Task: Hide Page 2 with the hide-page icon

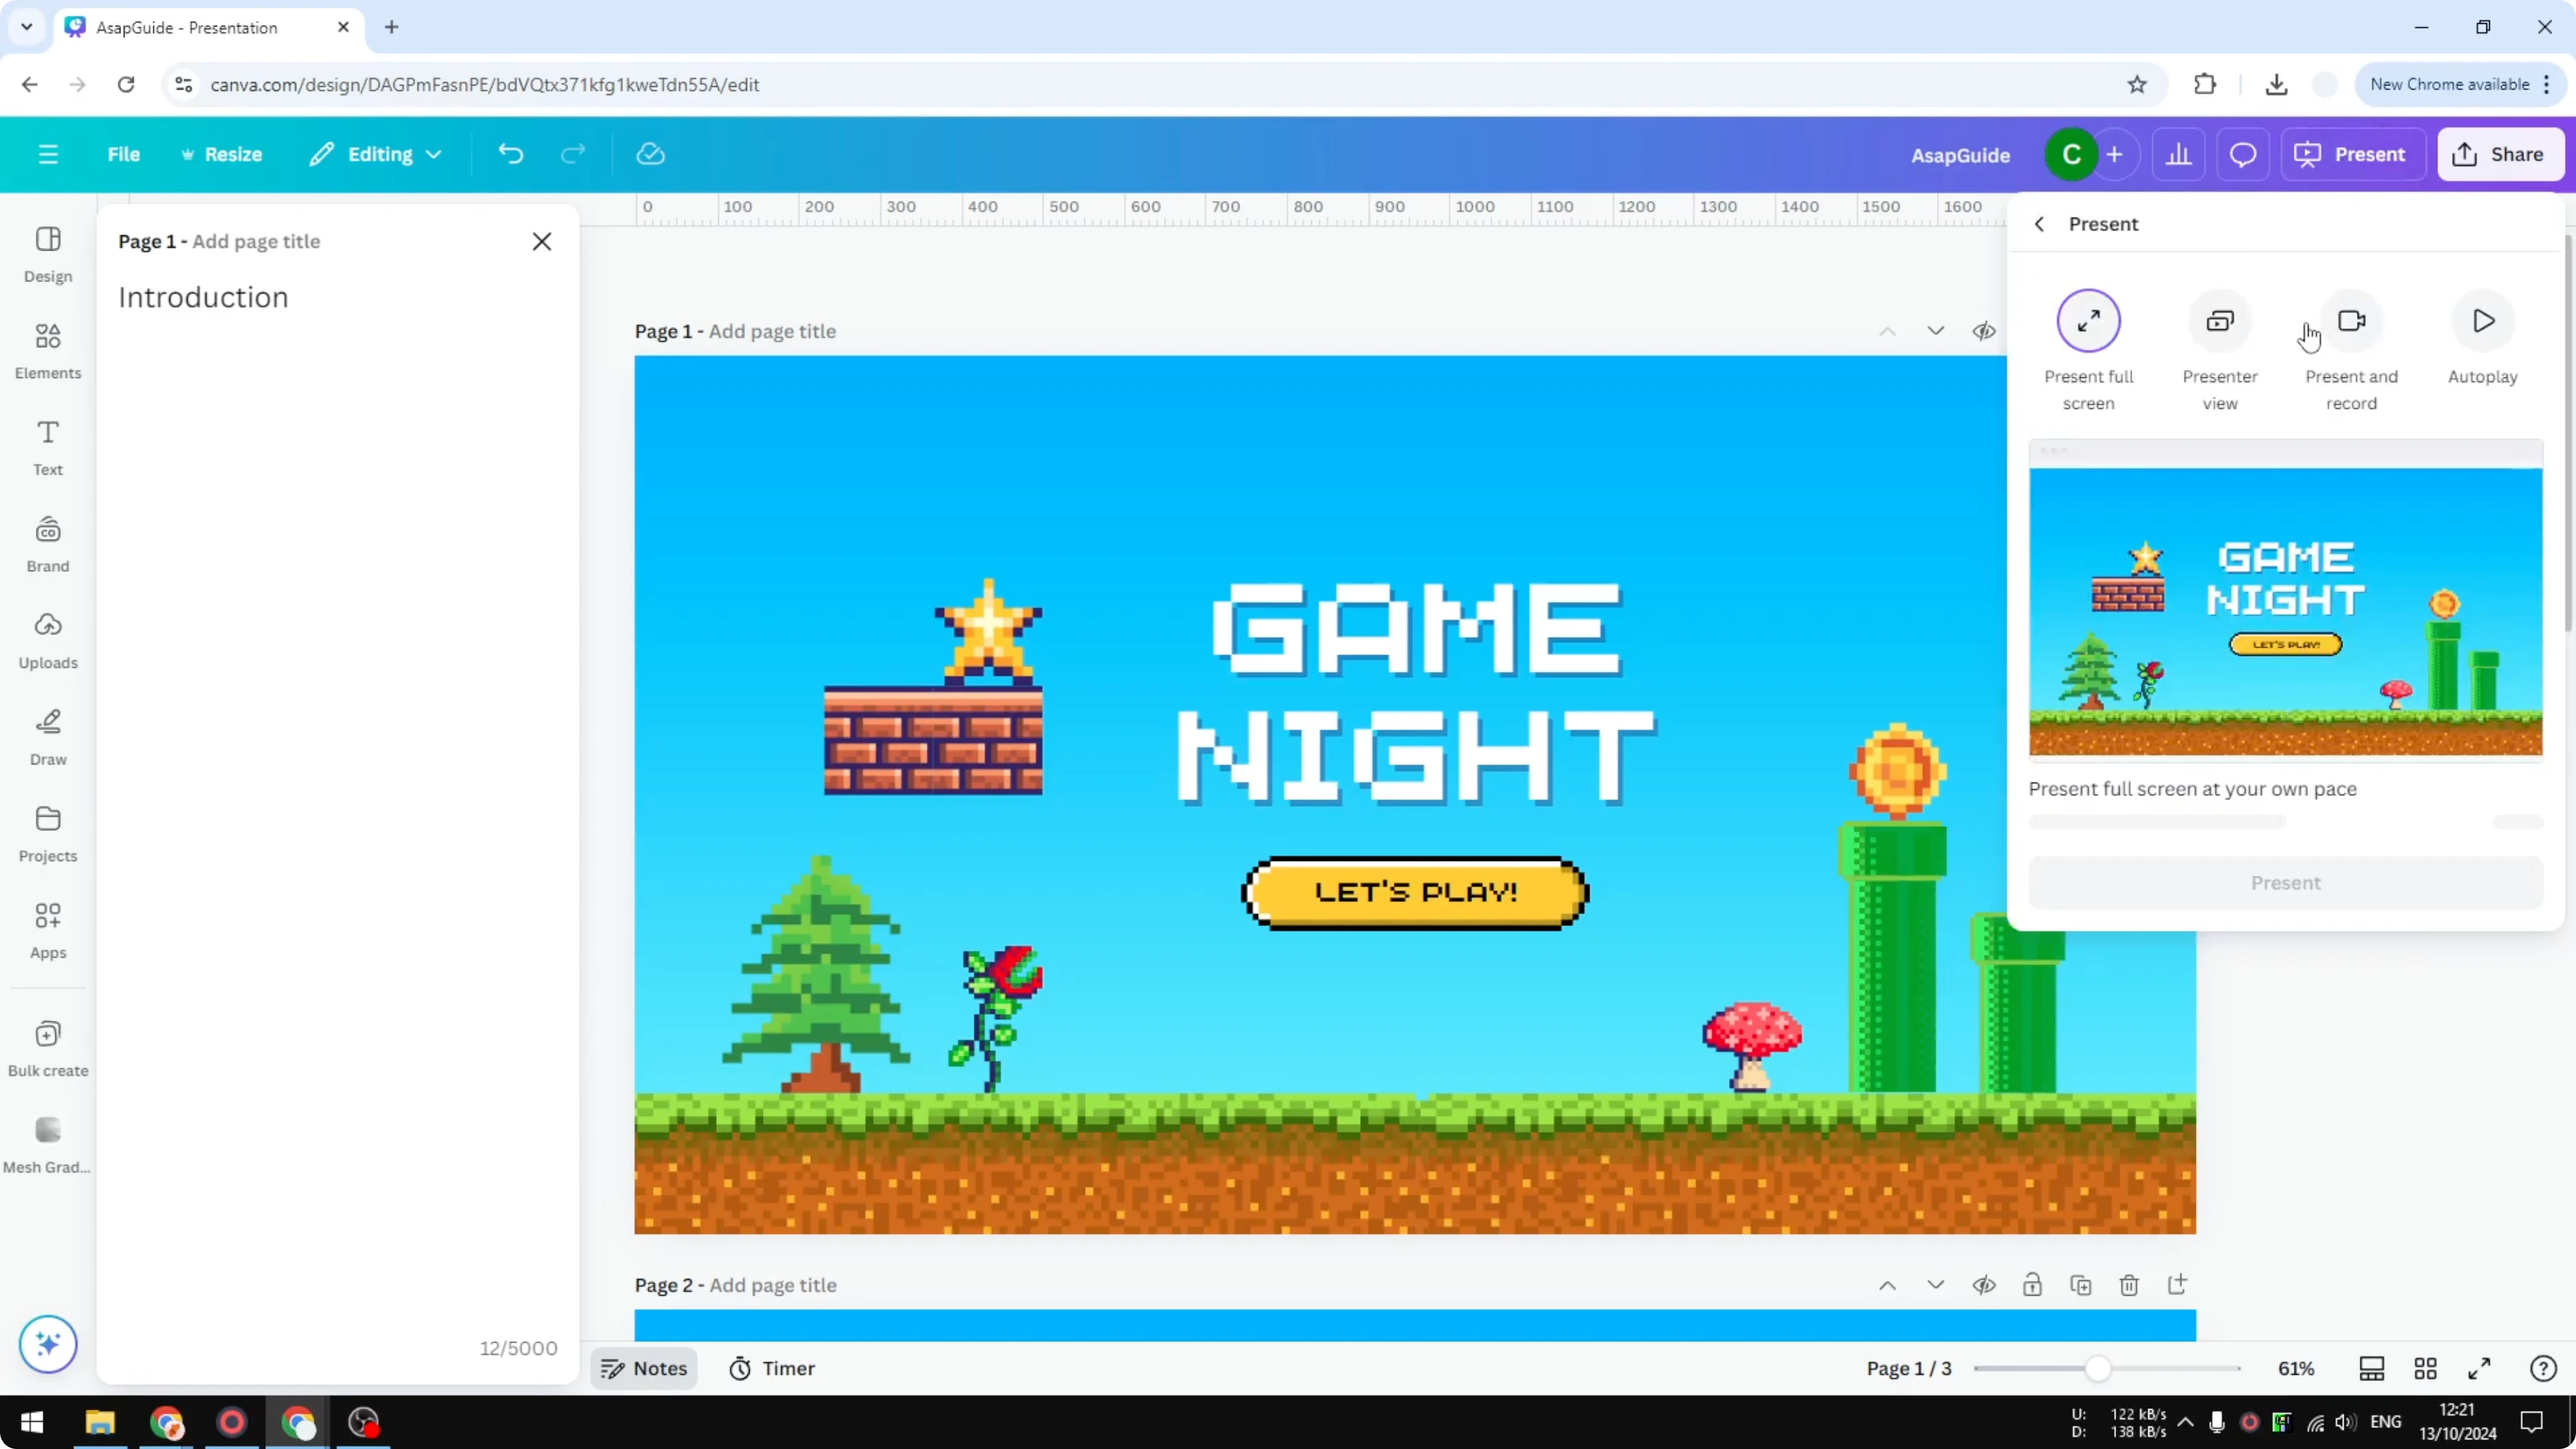Action: click(x=1984, y=1285)
